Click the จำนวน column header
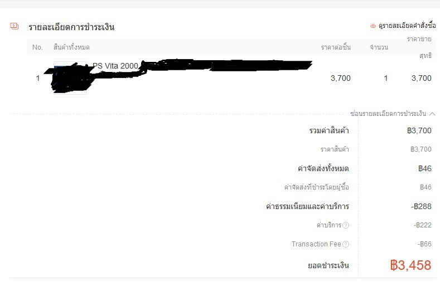The height and width of the screenshot is (286, 440). click(x=379, y=47)
